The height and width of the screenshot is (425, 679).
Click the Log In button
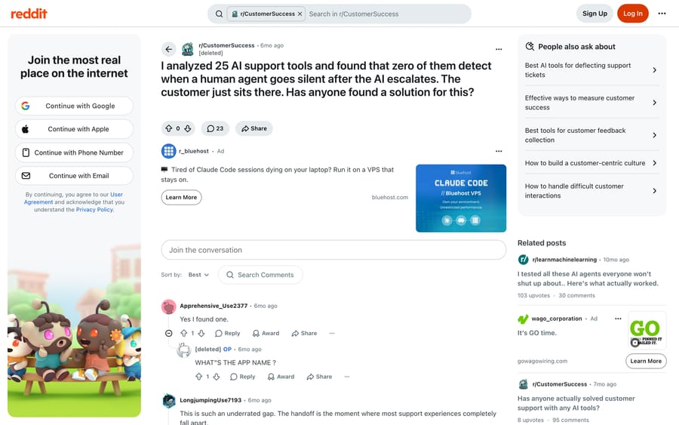tap(633, 14)
